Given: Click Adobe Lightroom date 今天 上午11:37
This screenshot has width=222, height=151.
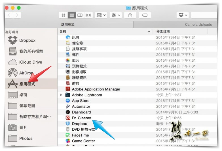Looking at the screenshot, I should click(x=169, y=95).
